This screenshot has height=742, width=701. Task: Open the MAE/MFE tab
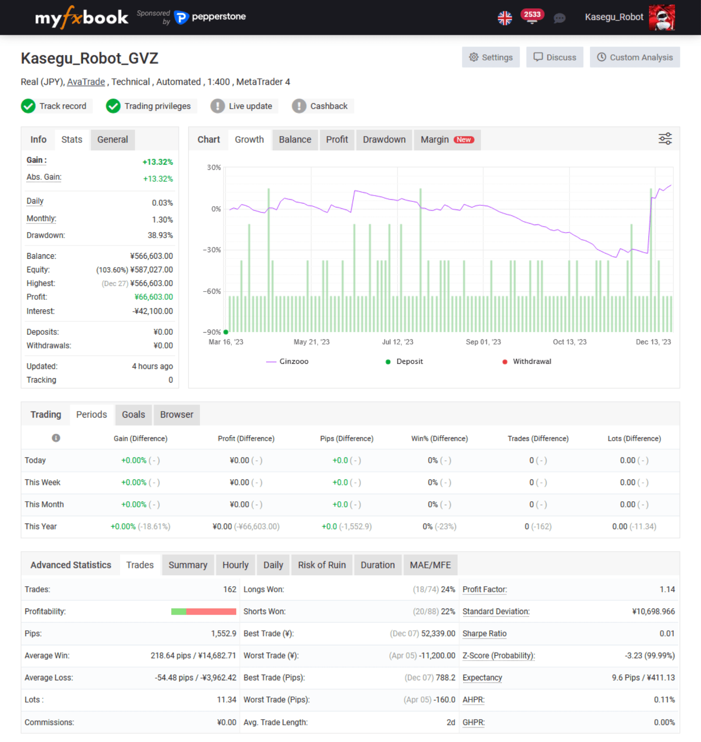pos(430,565)
